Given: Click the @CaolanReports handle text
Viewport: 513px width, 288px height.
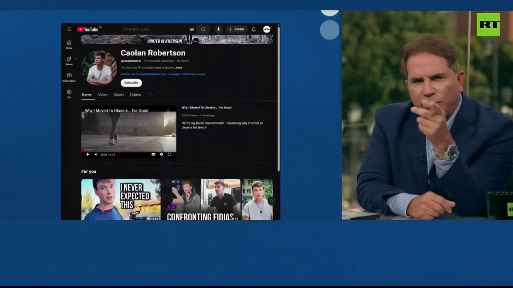Looking at the screenshot, I should click(130, 61).
